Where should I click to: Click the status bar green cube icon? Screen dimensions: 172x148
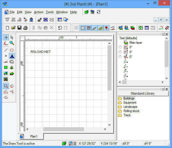(x=64, y=143)
